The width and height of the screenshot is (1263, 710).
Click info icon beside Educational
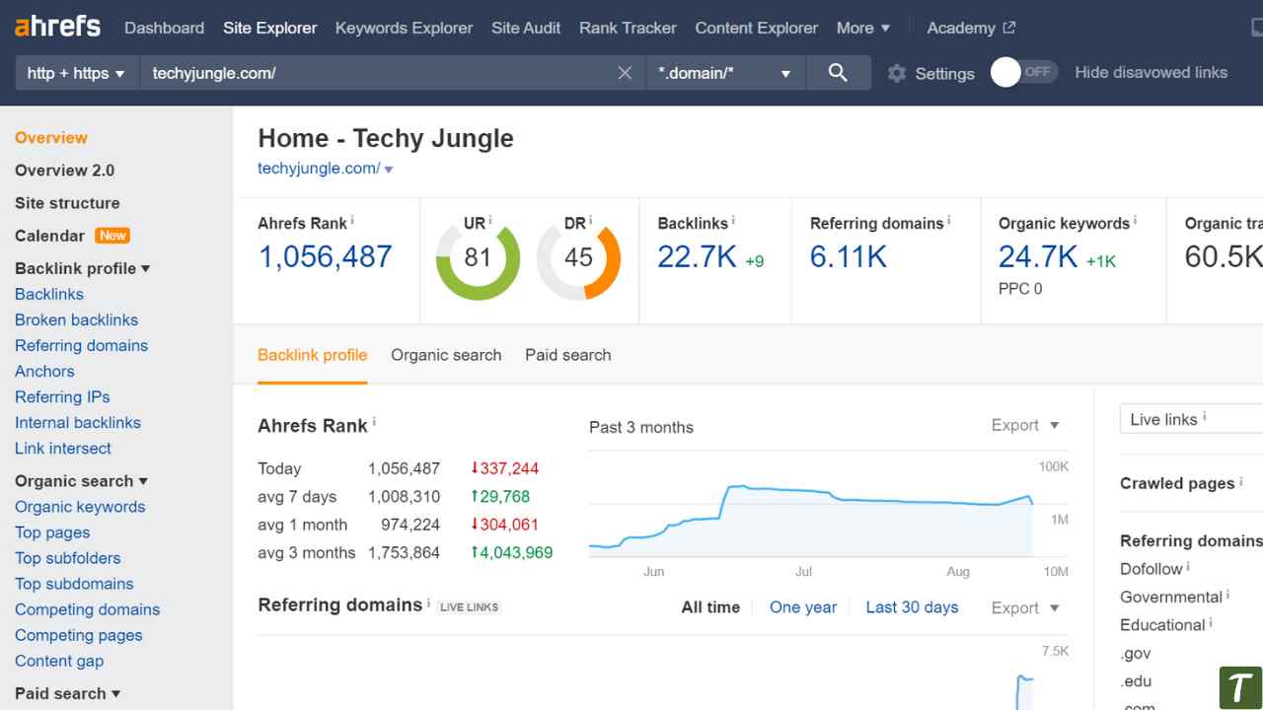click(x=1211, y=622)
